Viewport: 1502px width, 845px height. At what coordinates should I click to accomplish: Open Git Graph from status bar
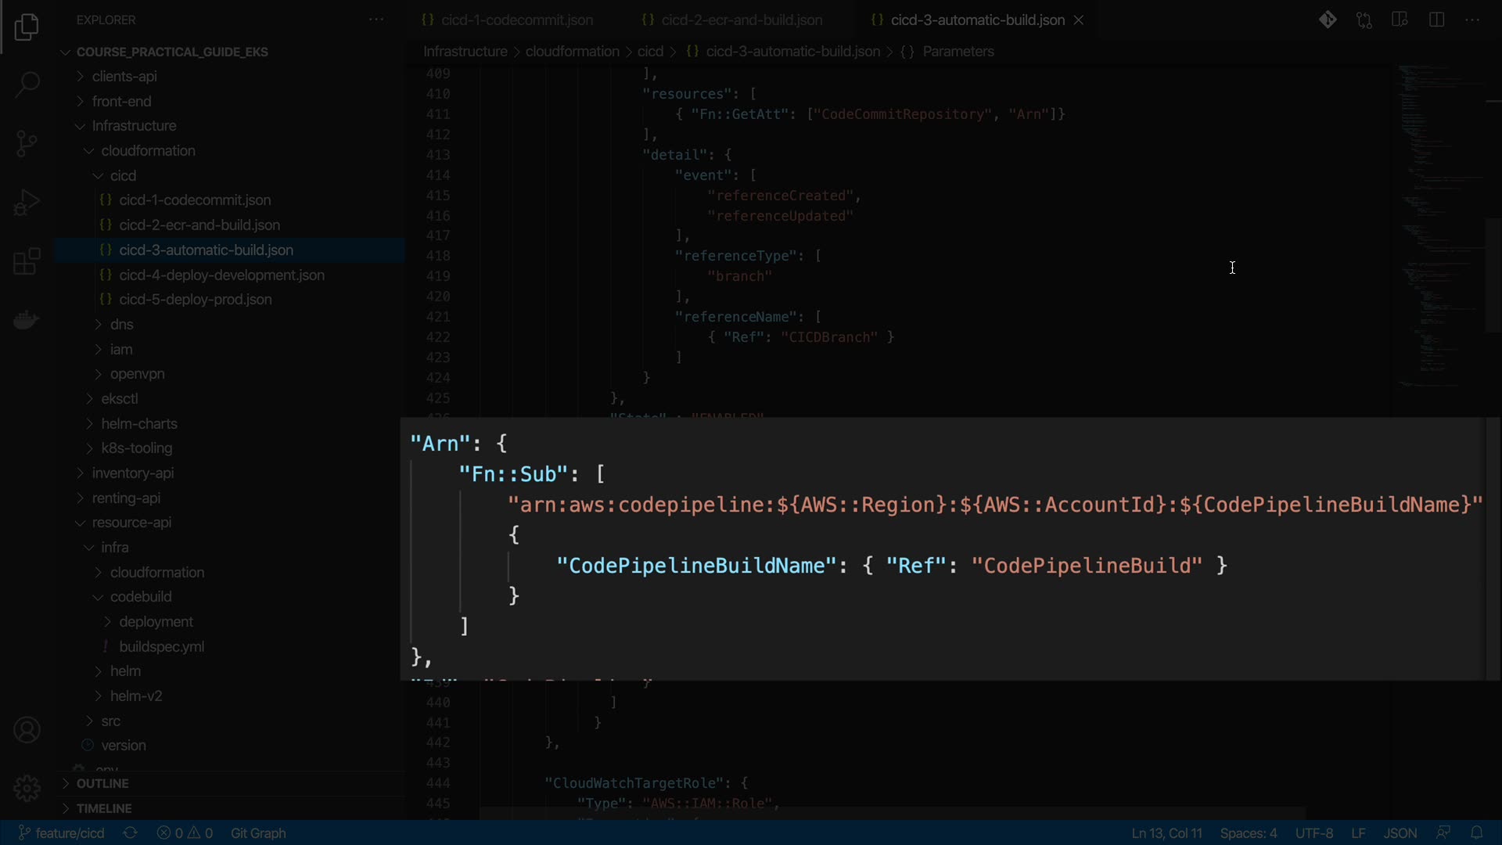click(258, 833)
